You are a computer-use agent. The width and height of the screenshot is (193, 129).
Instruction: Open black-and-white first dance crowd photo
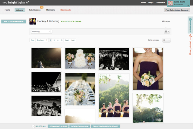coord(114,59)
